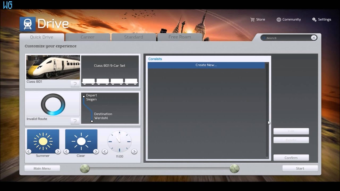The image size is (340, 191).
Task: Select the Class 801 train thumbnail
Action: pos(53,67)
